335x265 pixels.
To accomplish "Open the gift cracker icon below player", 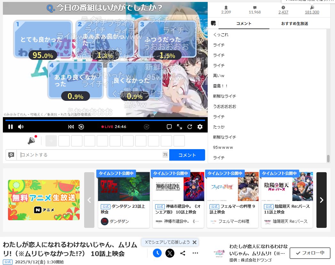I will tap(32, 140).
